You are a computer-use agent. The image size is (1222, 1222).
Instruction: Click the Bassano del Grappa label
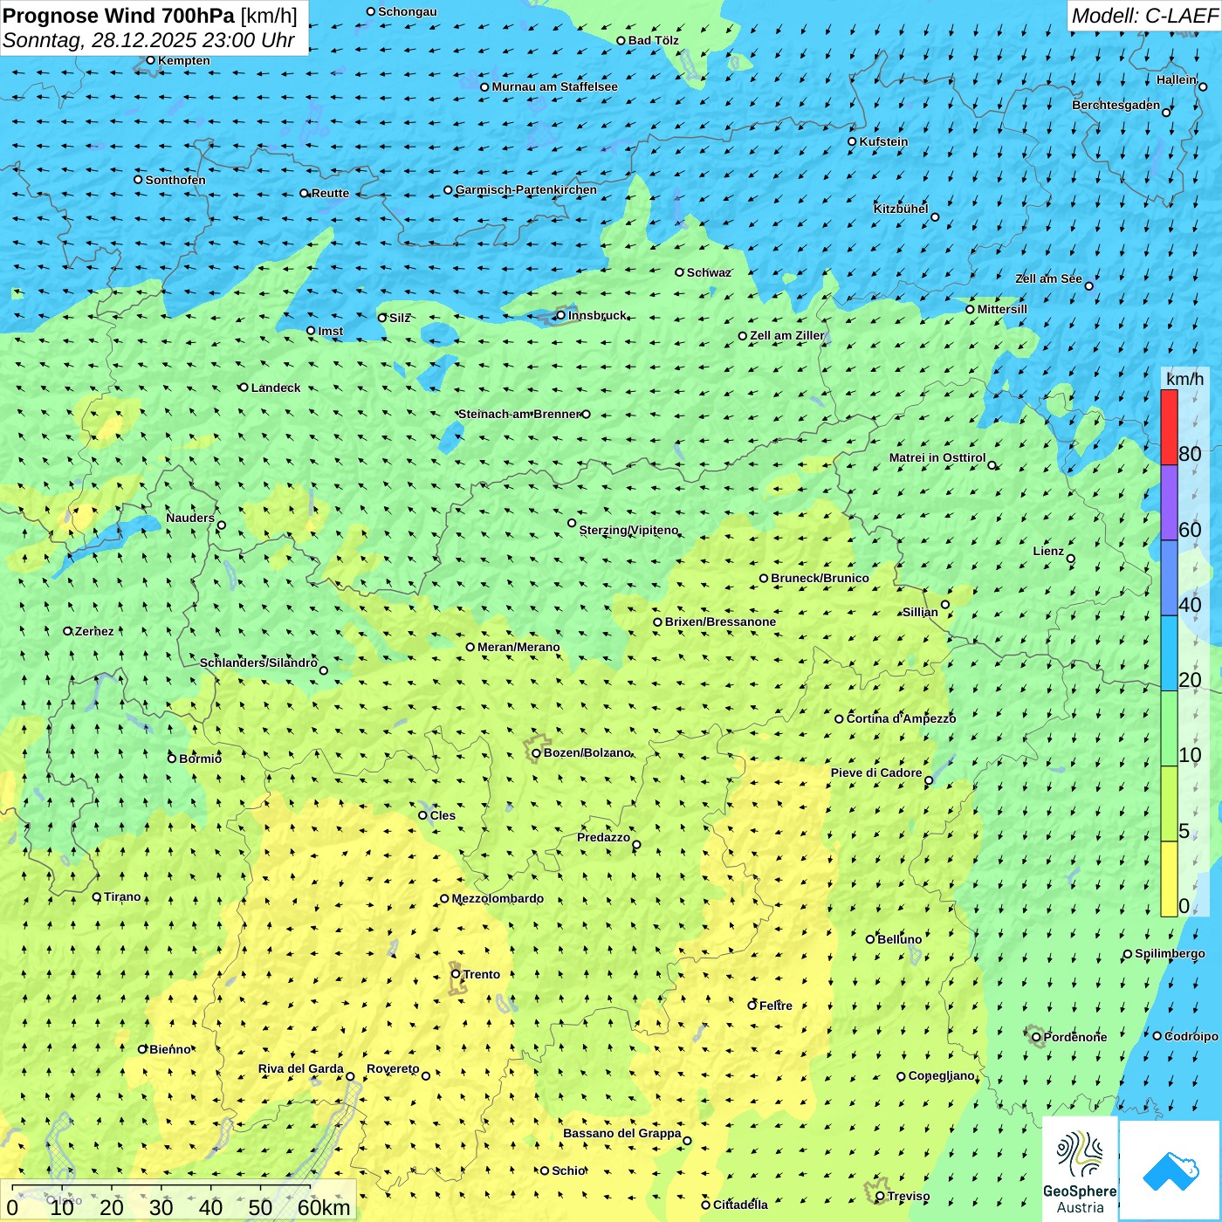click(x=622, y=1133)
